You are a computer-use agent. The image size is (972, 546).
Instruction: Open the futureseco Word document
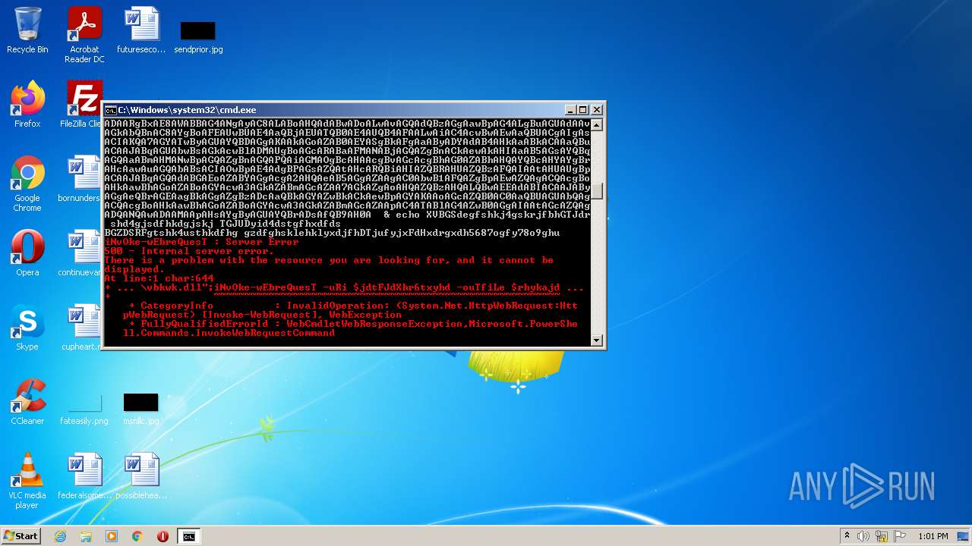(141, 30)
